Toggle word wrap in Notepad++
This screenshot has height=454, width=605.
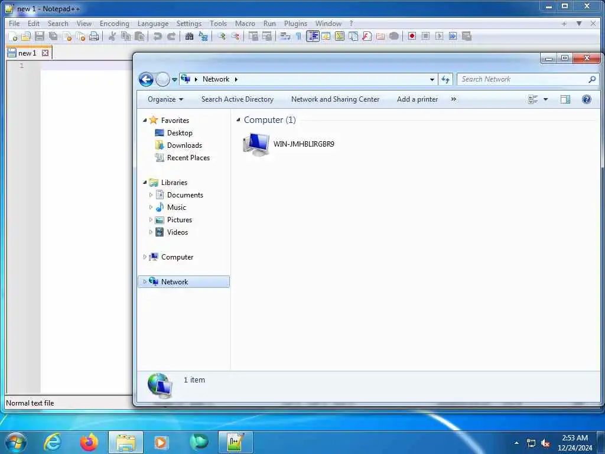point(285,36)
